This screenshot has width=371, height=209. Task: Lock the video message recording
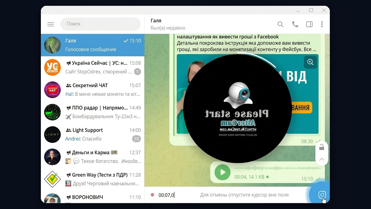point(322,147)
